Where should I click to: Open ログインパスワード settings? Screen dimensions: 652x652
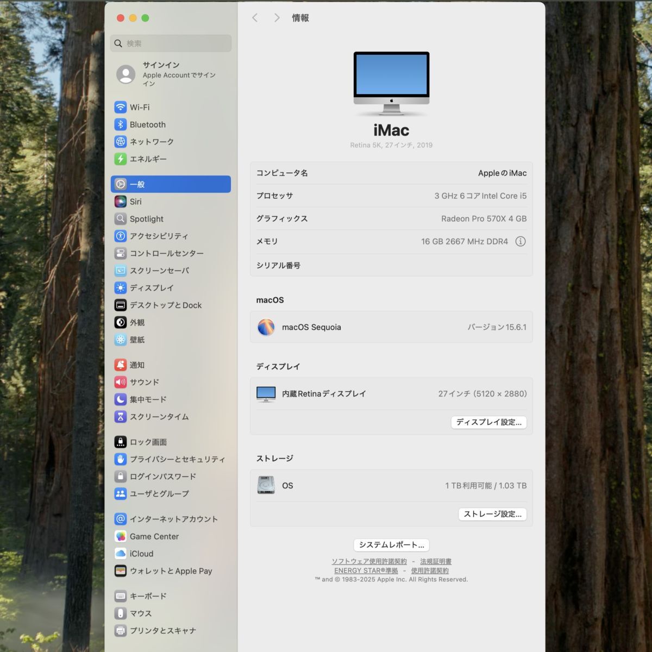[171, 477]
